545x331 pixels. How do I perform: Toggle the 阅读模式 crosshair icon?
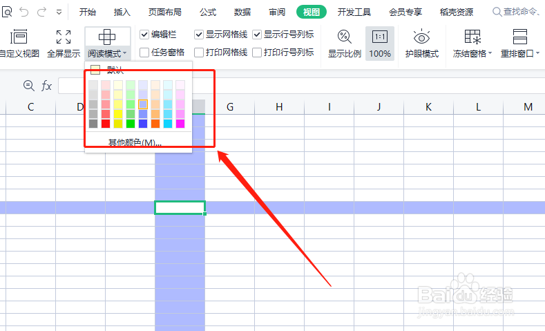(x=107, y=37)
